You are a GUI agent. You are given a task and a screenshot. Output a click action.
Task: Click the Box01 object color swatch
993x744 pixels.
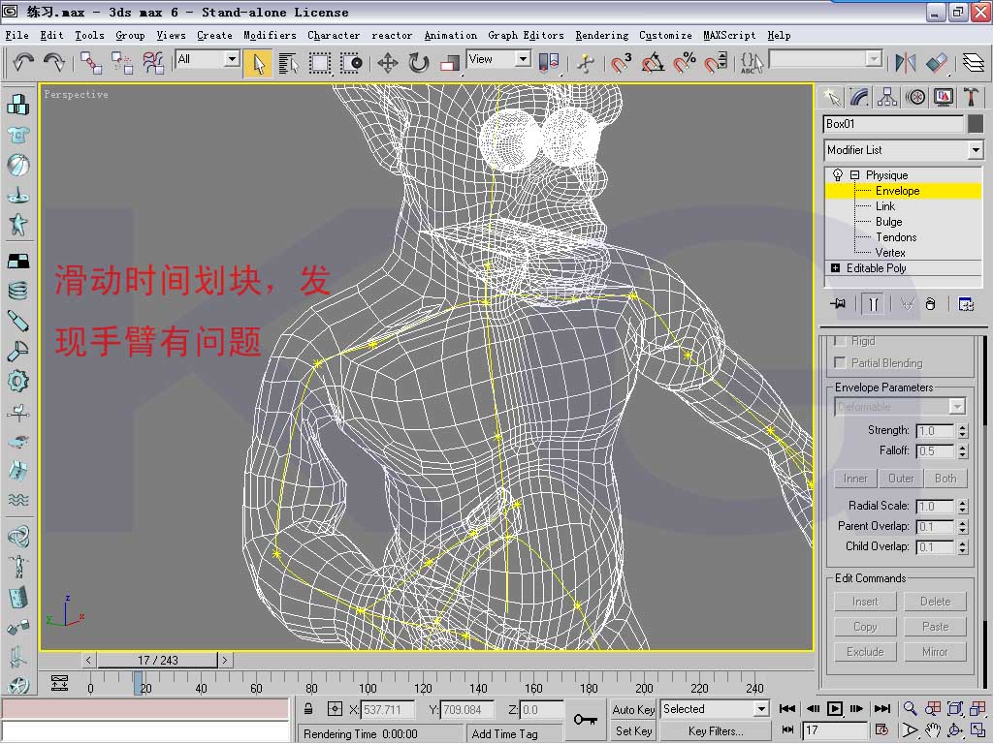tap(976, 124)
